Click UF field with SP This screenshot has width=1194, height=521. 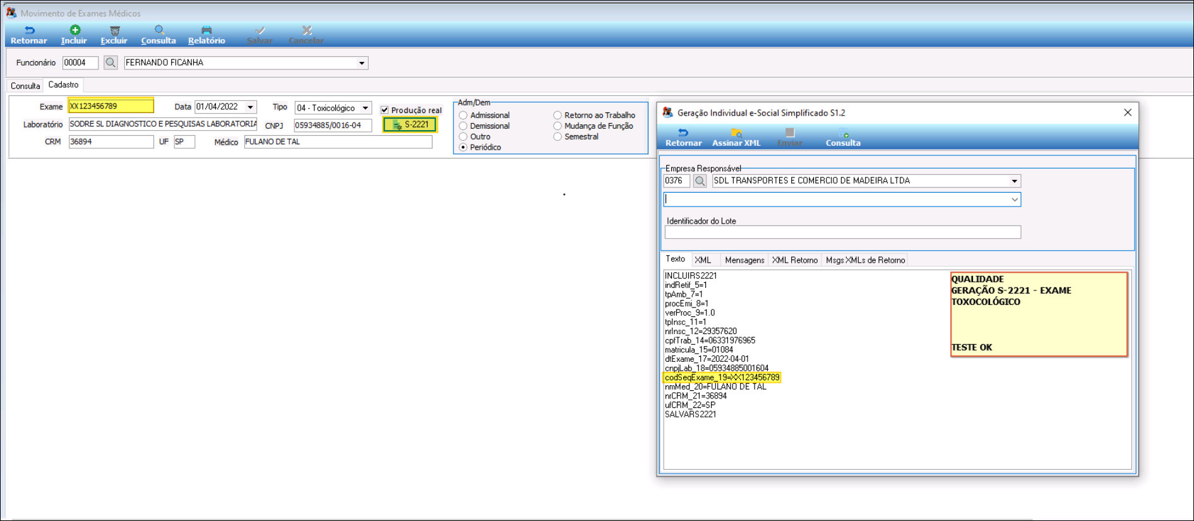click(x=184, y=142)
